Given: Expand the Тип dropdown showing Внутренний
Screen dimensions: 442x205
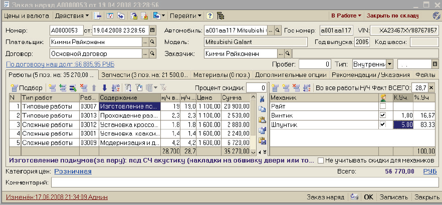Looking at the screenshot, I should pyautogui.click(x=389, y=64).
